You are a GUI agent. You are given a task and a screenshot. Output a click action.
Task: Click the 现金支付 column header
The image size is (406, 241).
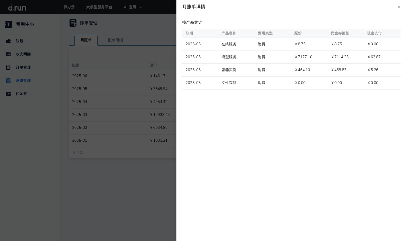coord(374,33)
